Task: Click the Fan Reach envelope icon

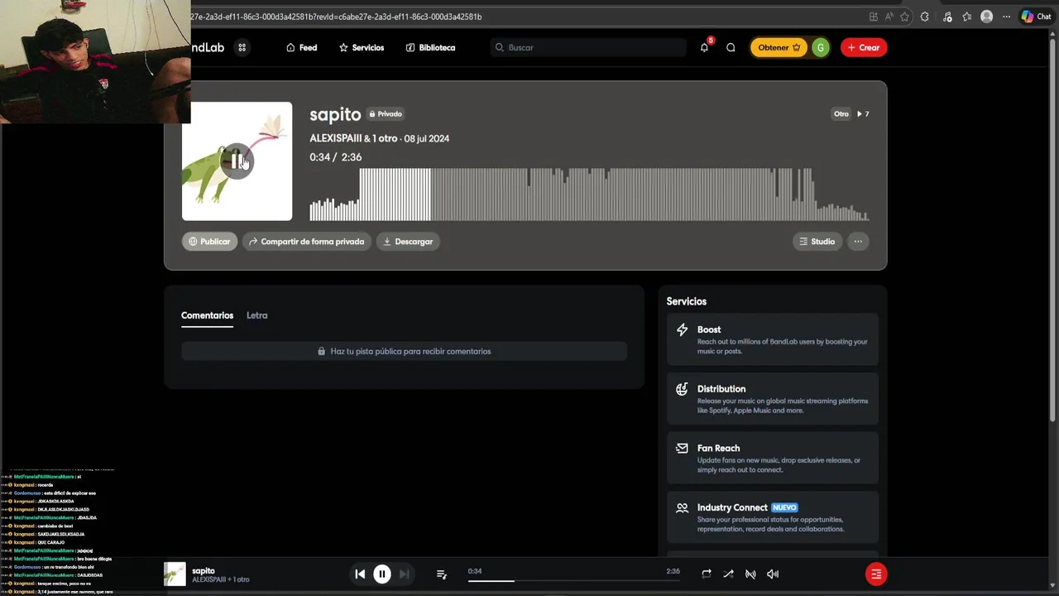Action: point(682,448)
